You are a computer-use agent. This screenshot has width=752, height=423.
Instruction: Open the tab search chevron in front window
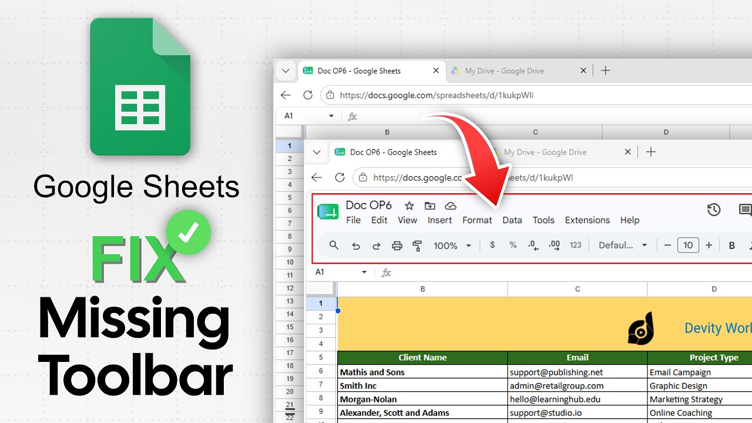point(317,152)
